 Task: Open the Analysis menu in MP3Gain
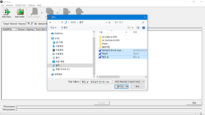10,5
